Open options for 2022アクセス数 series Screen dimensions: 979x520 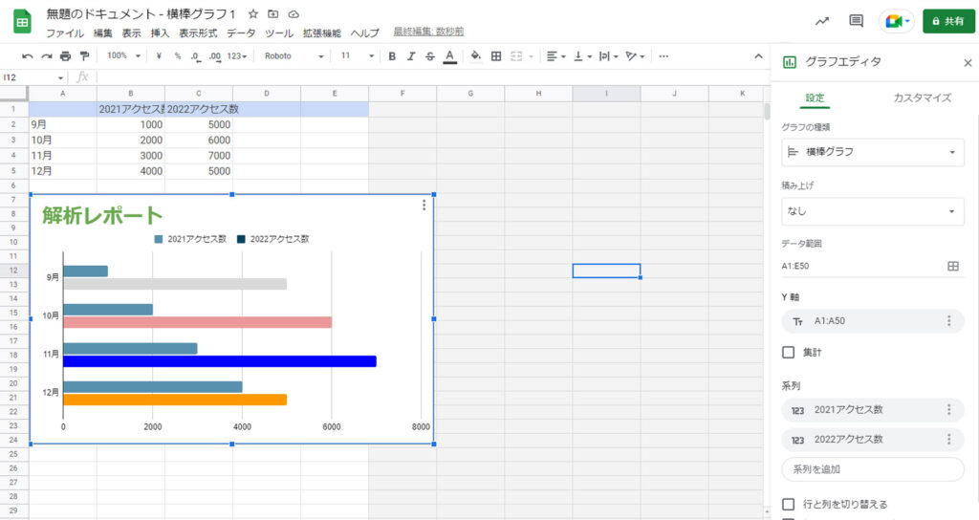point(949,440)
